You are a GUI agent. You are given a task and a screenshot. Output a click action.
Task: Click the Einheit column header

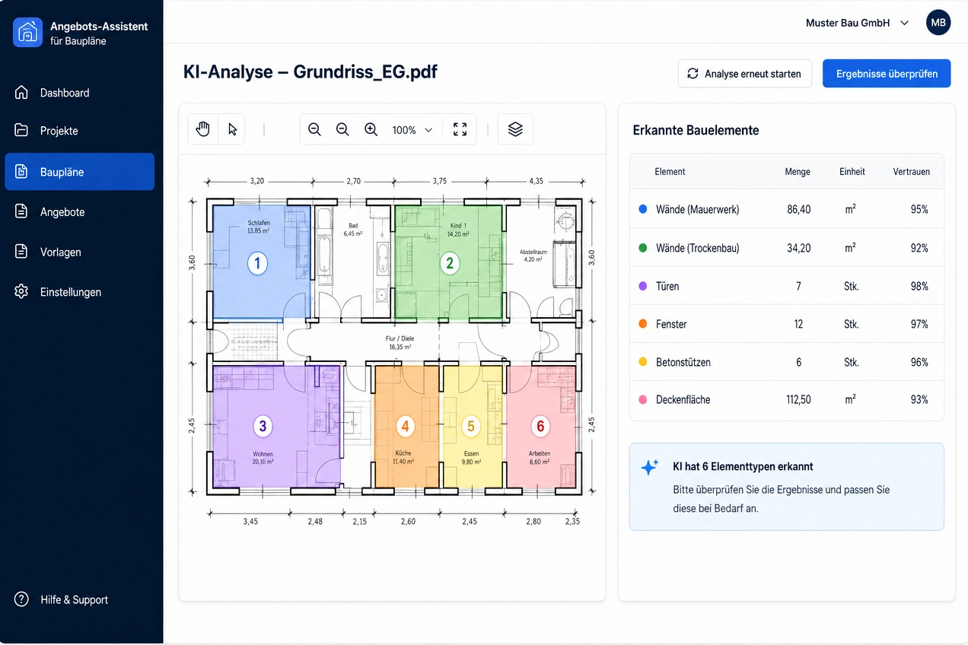point(852,172)
